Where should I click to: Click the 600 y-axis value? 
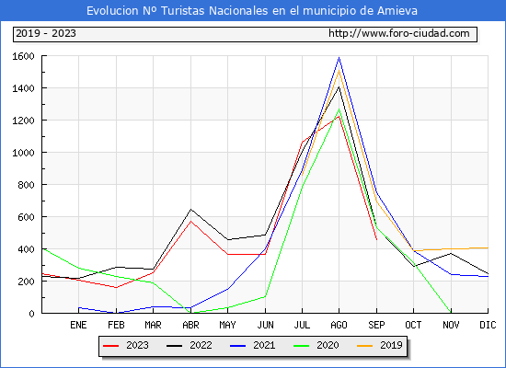click(26, 217)
